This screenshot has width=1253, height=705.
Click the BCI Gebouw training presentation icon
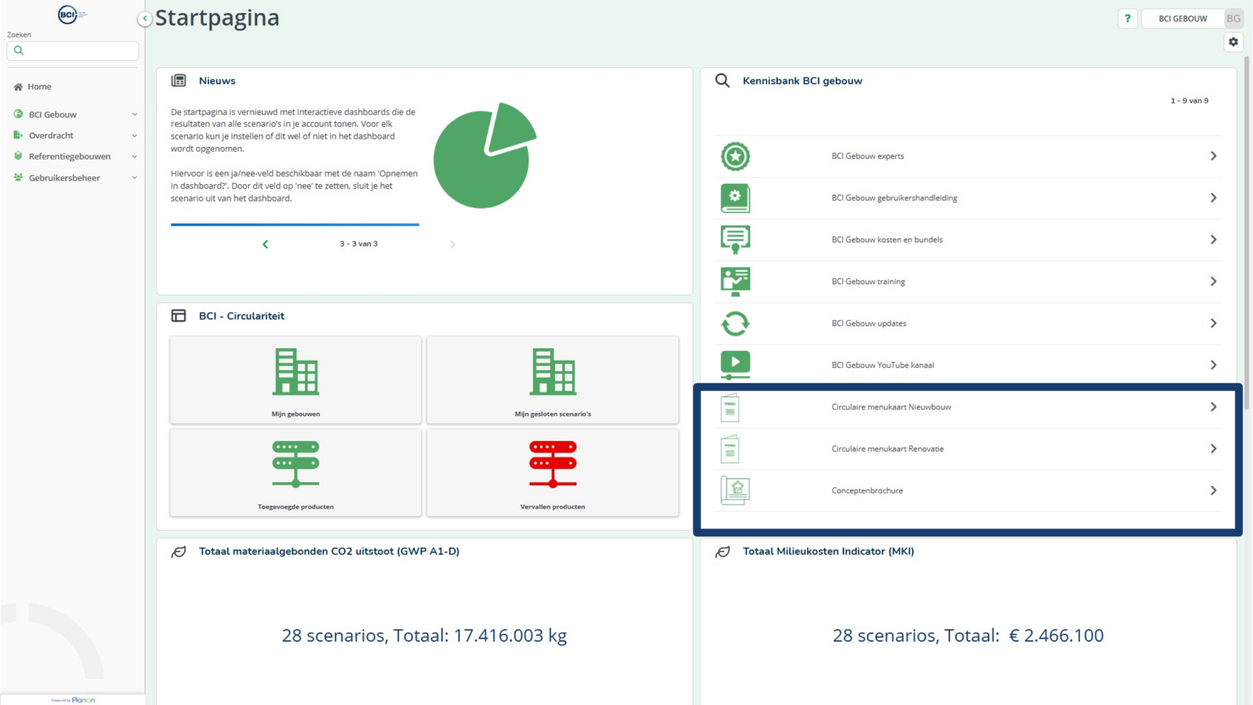click(735, 282)
